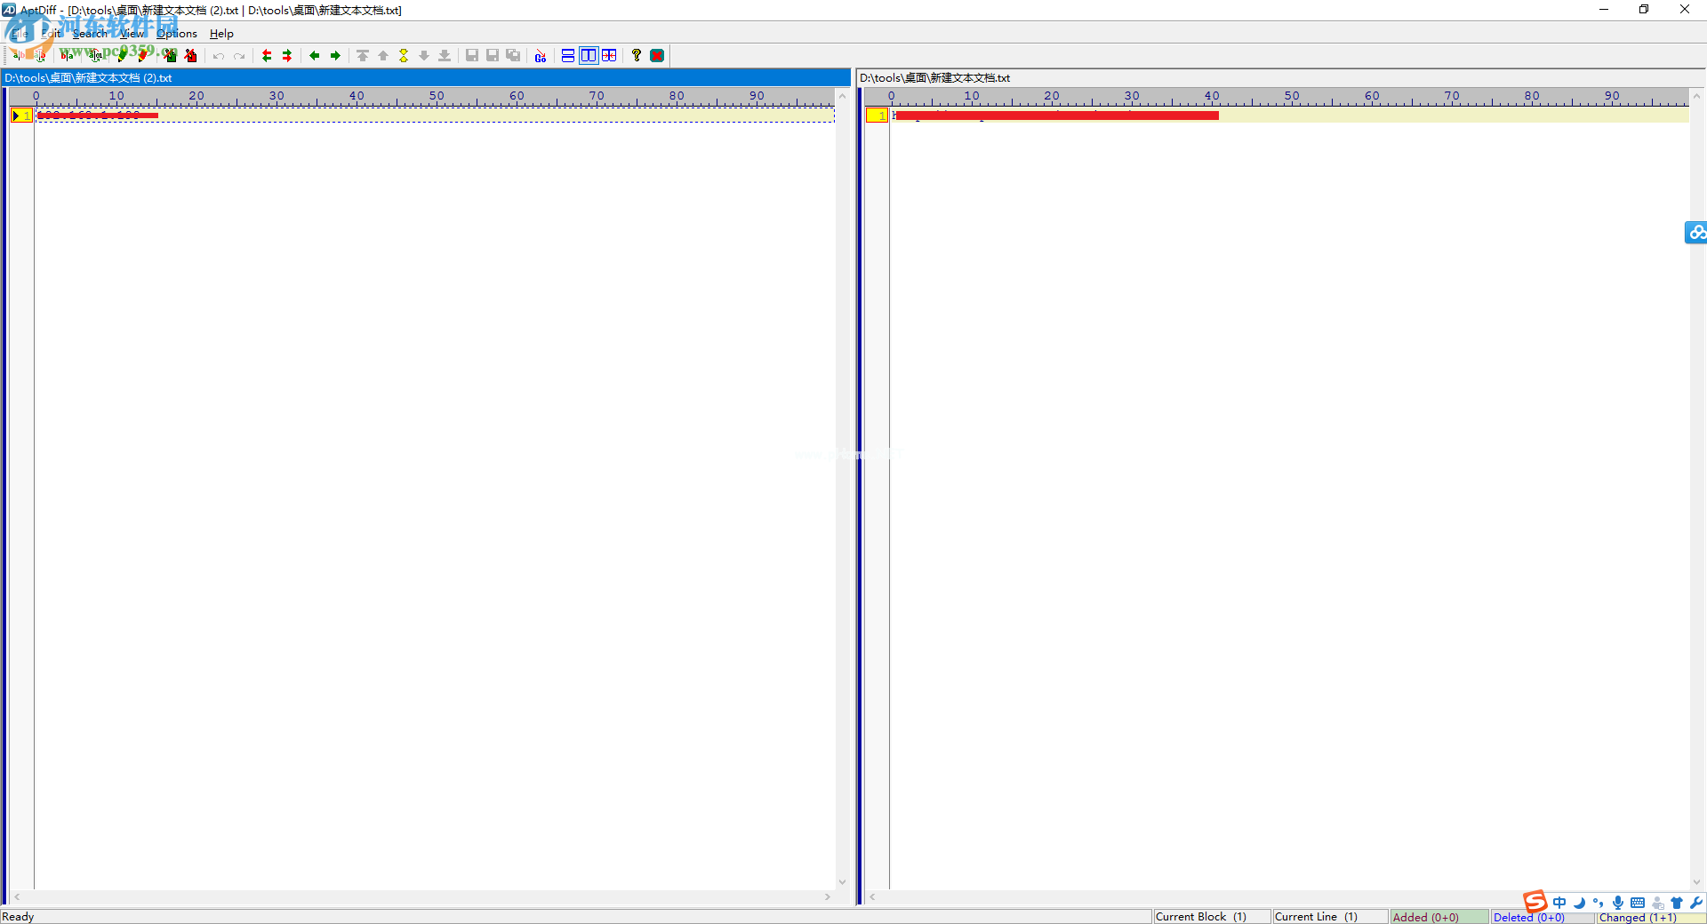The width and height of the screenshot is (1707, 924).
Task: Click line 1 marker in right pane
Action: [x=878, y=115]
